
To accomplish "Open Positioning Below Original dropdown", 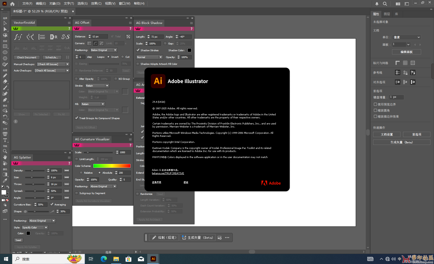I will (x=104, y=50).
